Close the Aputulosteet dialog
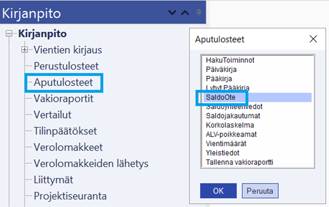 click(313, 39)
